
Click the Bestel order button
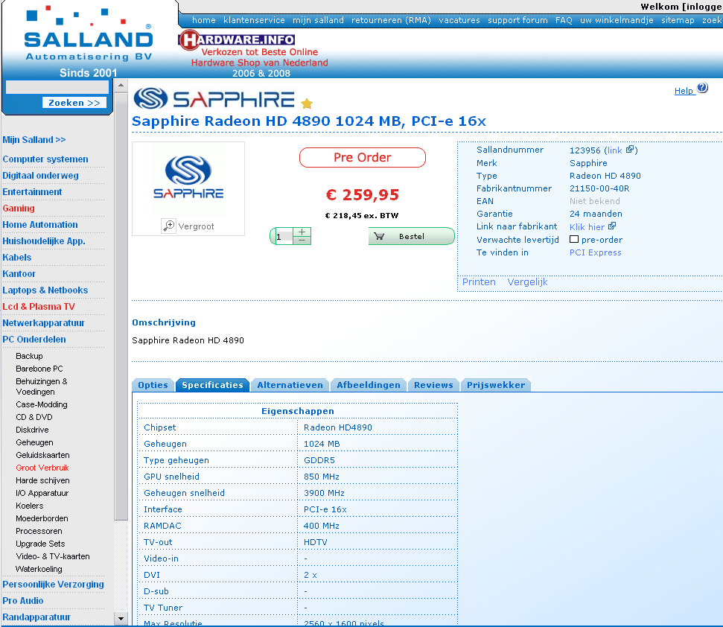click(x=411, y=236)
